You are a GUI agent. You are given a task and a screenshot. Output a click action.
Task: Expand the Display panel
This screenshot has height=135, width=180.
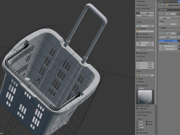[137, 79]
